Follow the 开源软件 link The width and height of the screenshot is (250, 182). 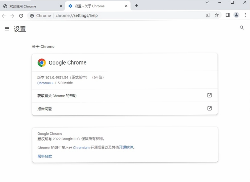[x=126, y=147]
